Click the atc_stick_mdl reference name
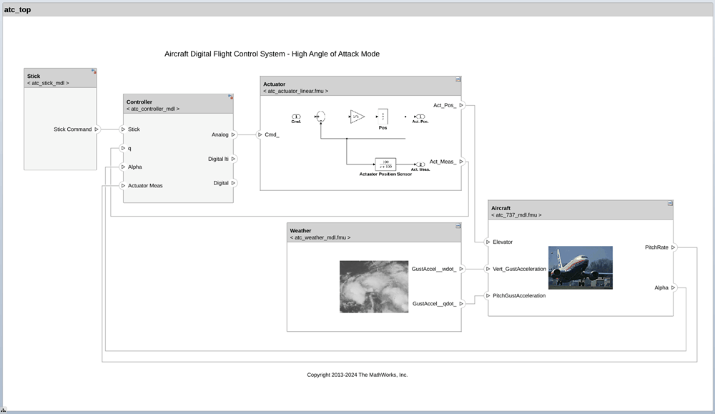Viewport: 715px width, 414px height. (48, 83)
